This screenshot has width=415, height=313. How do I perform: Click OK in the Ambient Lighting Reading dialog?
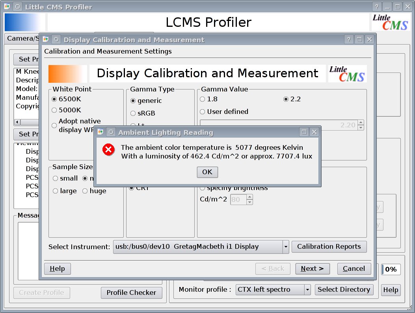click(x=207, y=172)
